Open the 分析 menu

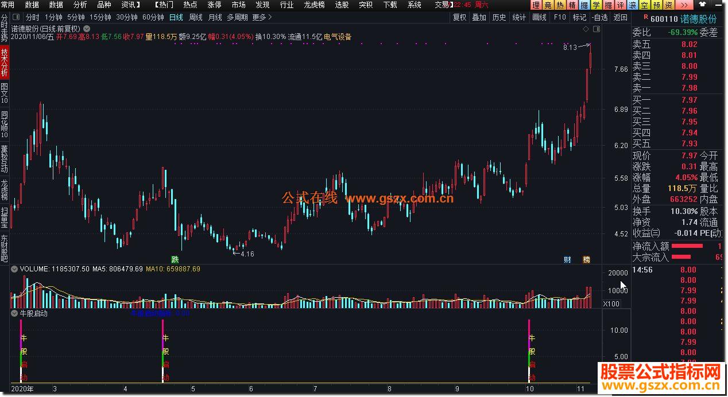80,5
